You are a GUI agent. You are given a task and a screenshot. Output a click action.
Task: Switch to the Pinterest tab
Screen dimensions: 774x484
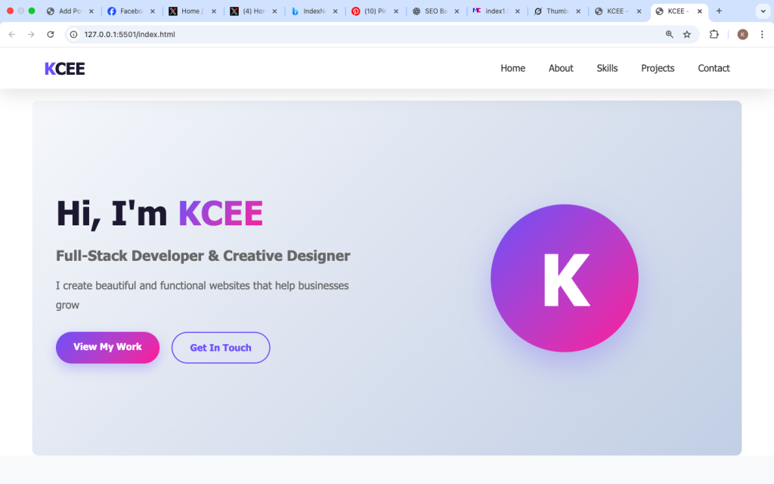374,11
